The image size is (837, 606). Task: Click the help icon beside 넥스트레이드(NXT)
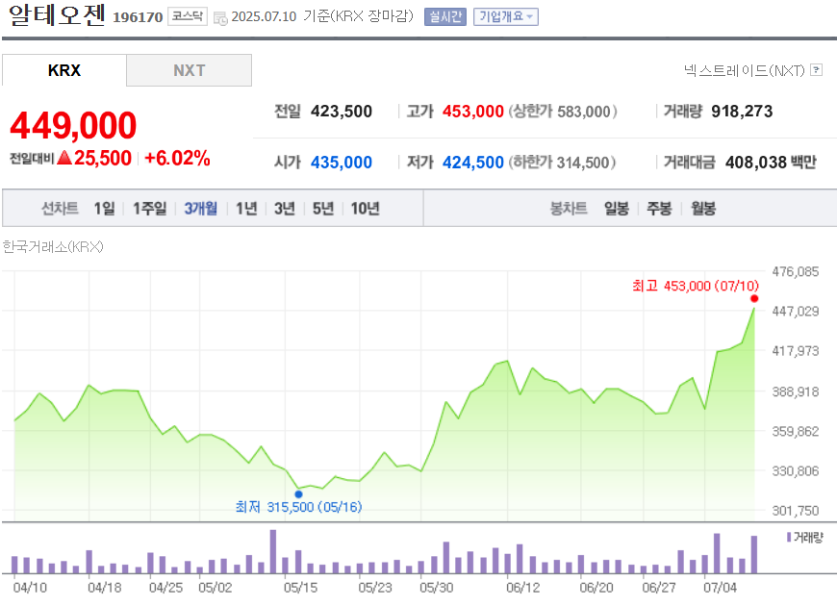817,70
